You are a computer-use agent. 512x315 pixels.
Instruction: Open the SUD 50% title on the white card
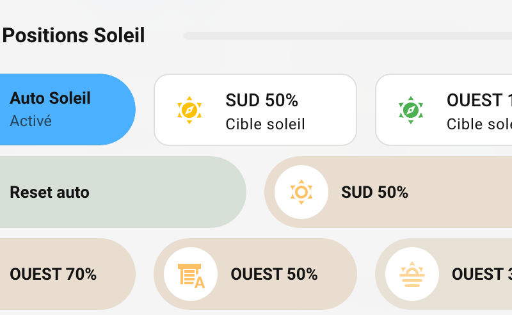(262, 100)
